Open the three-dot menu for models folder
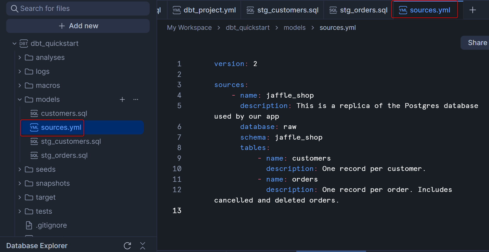Screen dimensions: 489x252 point(136,99)
